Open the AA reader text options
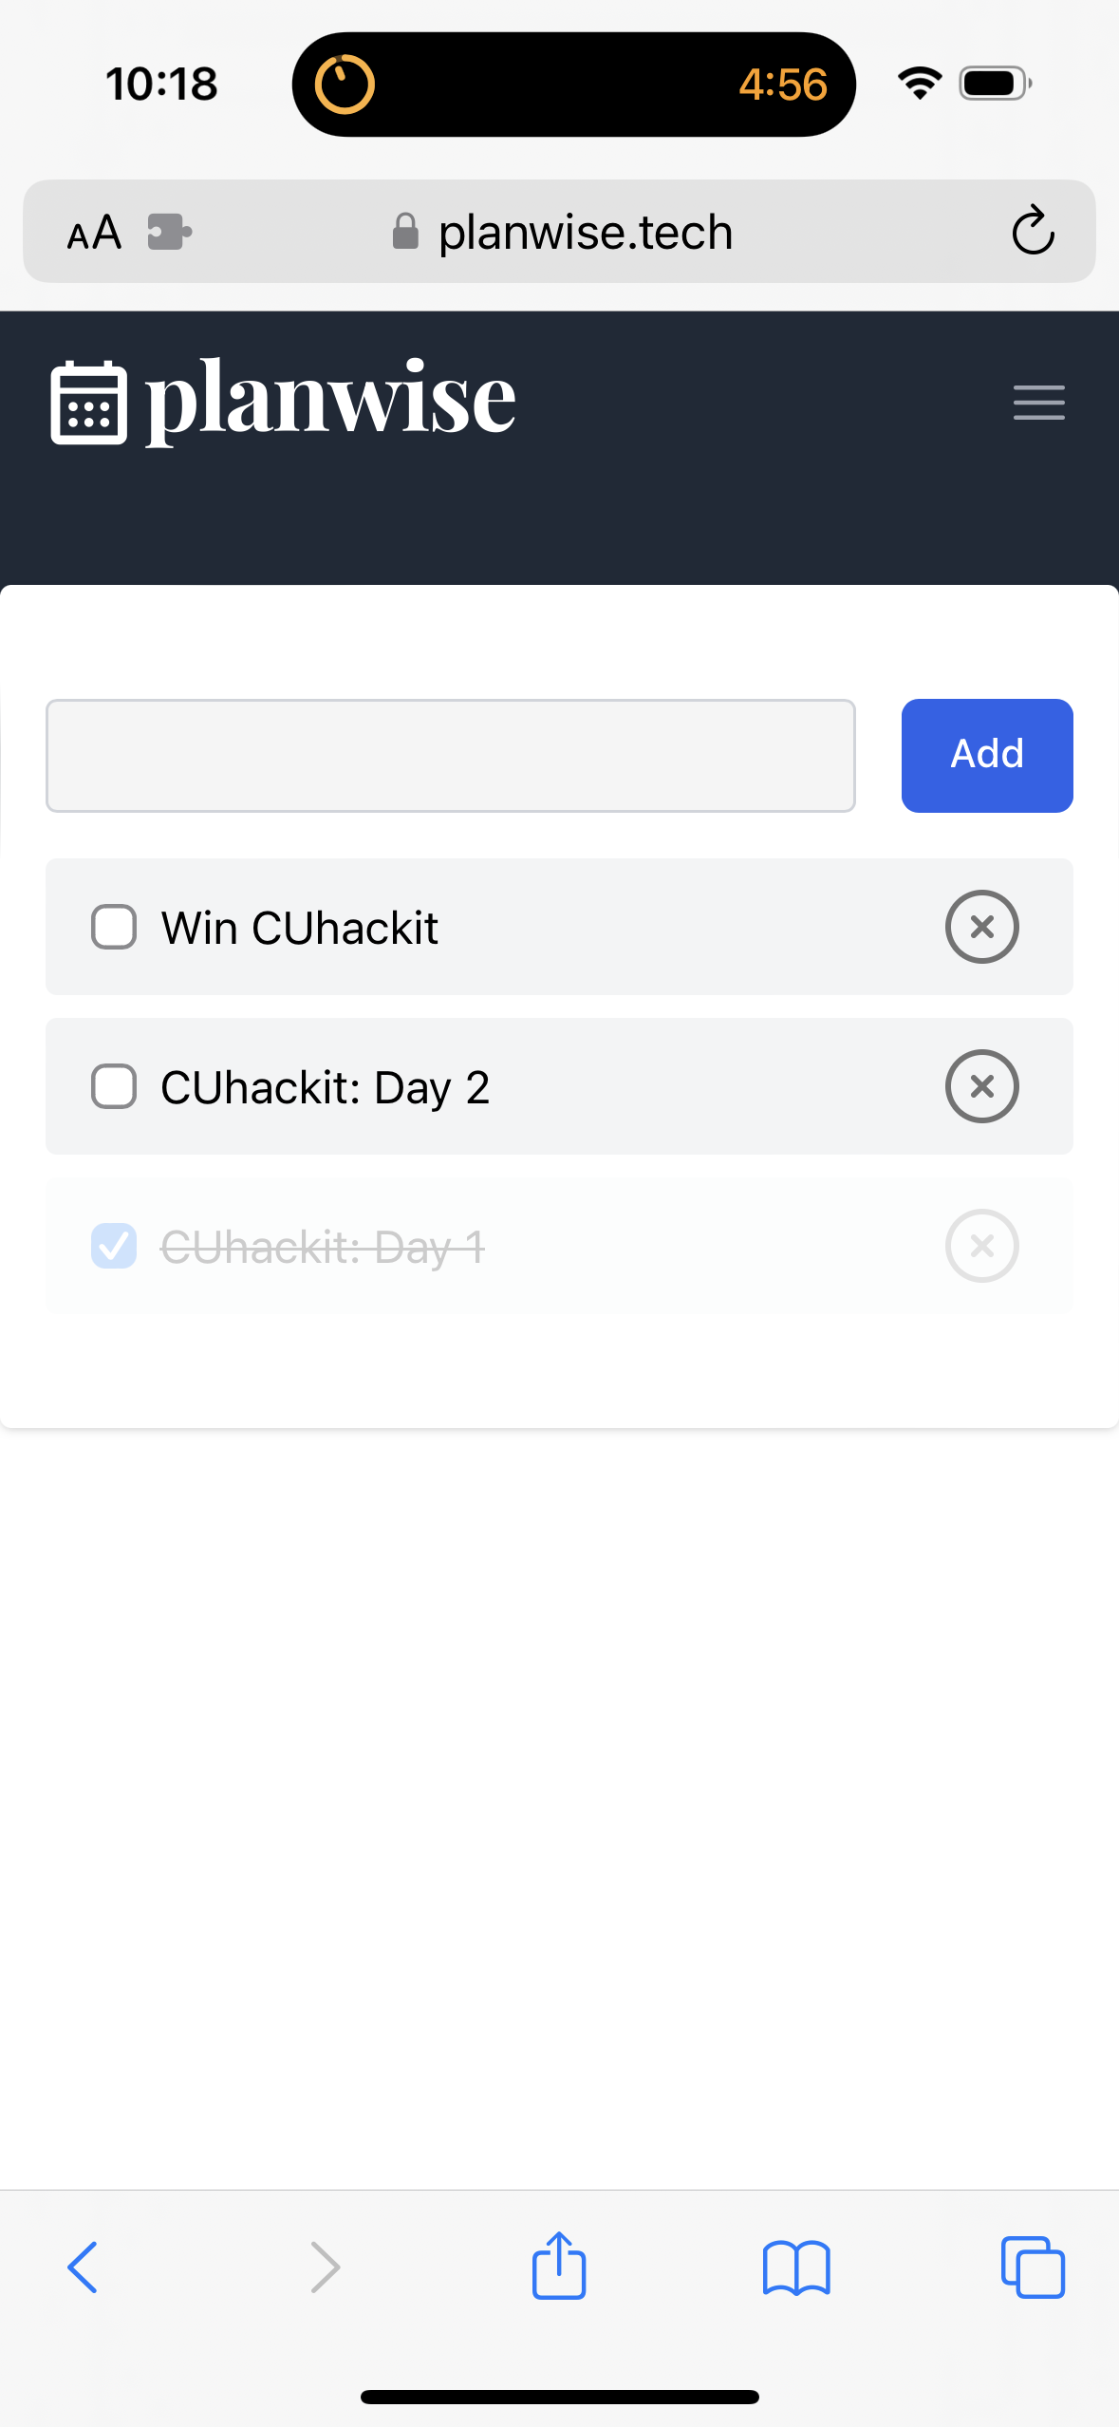1119x2427 pixels. click(x=94, y=233)
